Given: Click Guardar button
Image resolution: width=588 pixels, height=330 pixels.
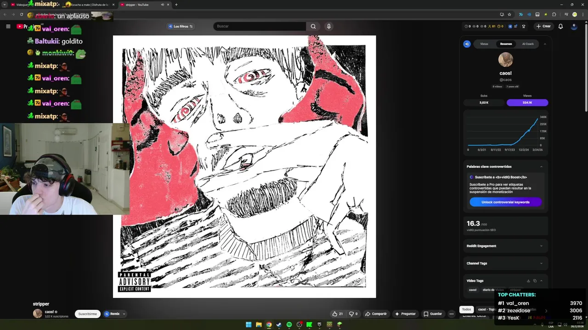Looking at the screenshot, I should 433,314.
